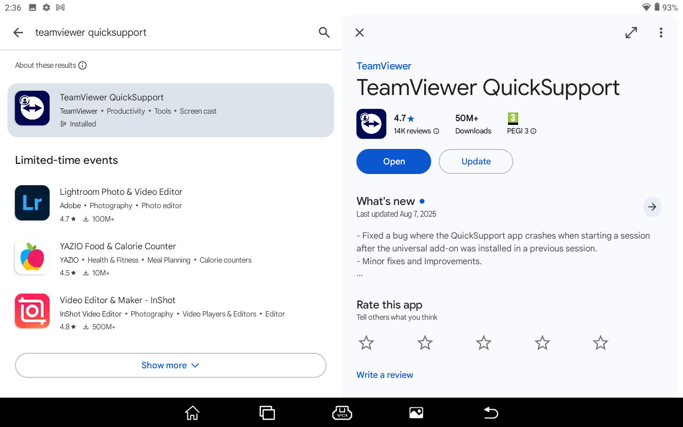Open the Write a review link
The image size is (683, 427).
(385, 375)
